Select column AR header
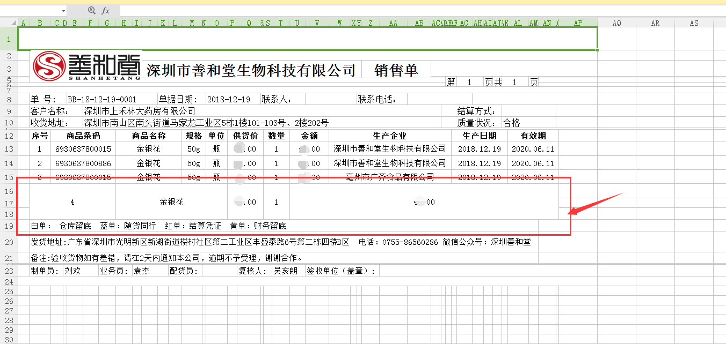Image resolution: width=726 pixels, height=344 pixels. [655, 23]
